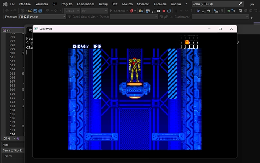The height and width of the screenshot is (163, 260).
Task: Click the Save icon
Action: (x=35, y=11)
